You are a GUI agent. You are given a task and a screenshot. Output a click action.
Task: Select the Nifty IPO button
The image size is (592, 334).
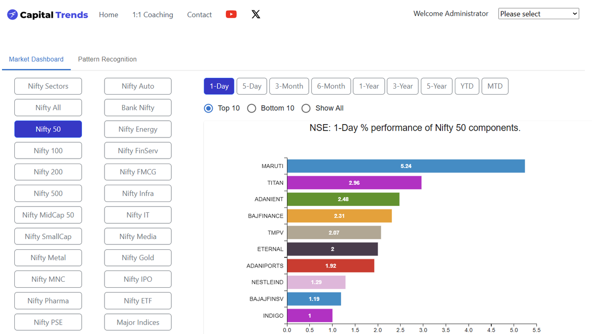[x=138, y=279]
